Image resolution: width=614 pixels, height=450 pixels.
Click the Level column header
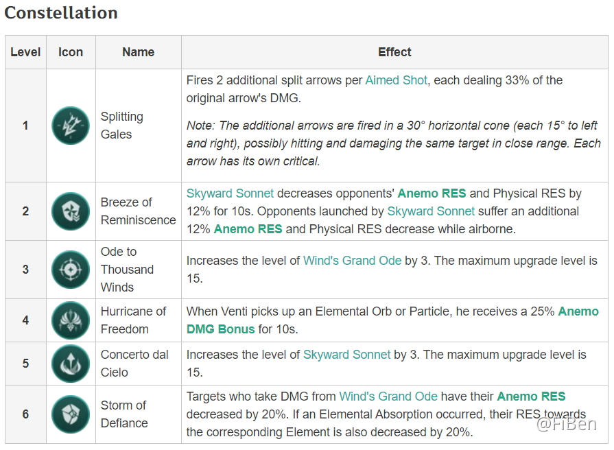[x=25, y=52]
